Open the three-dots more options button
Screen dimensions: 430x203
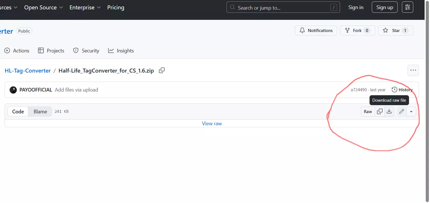coord(413,70)
